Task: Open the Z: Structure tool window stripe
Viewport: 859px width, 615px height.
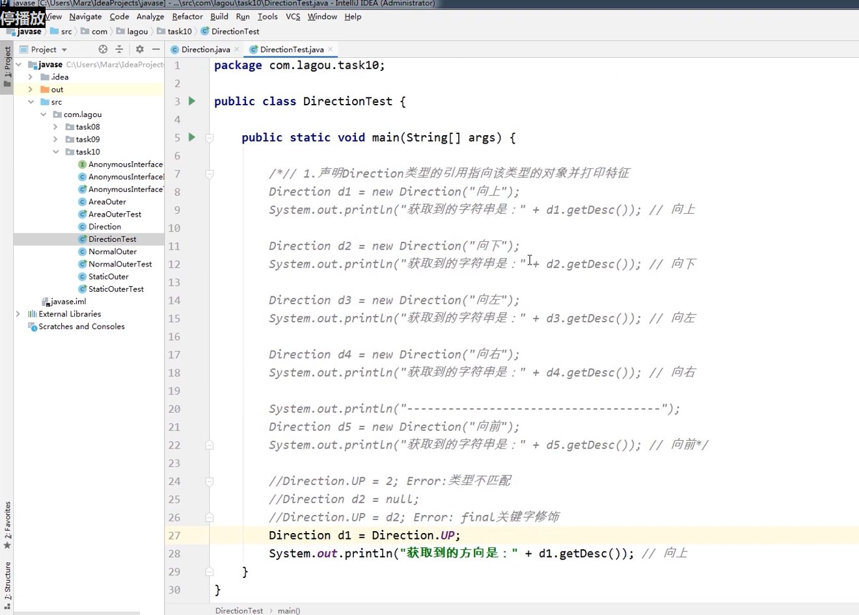Action: click(7, 585)
